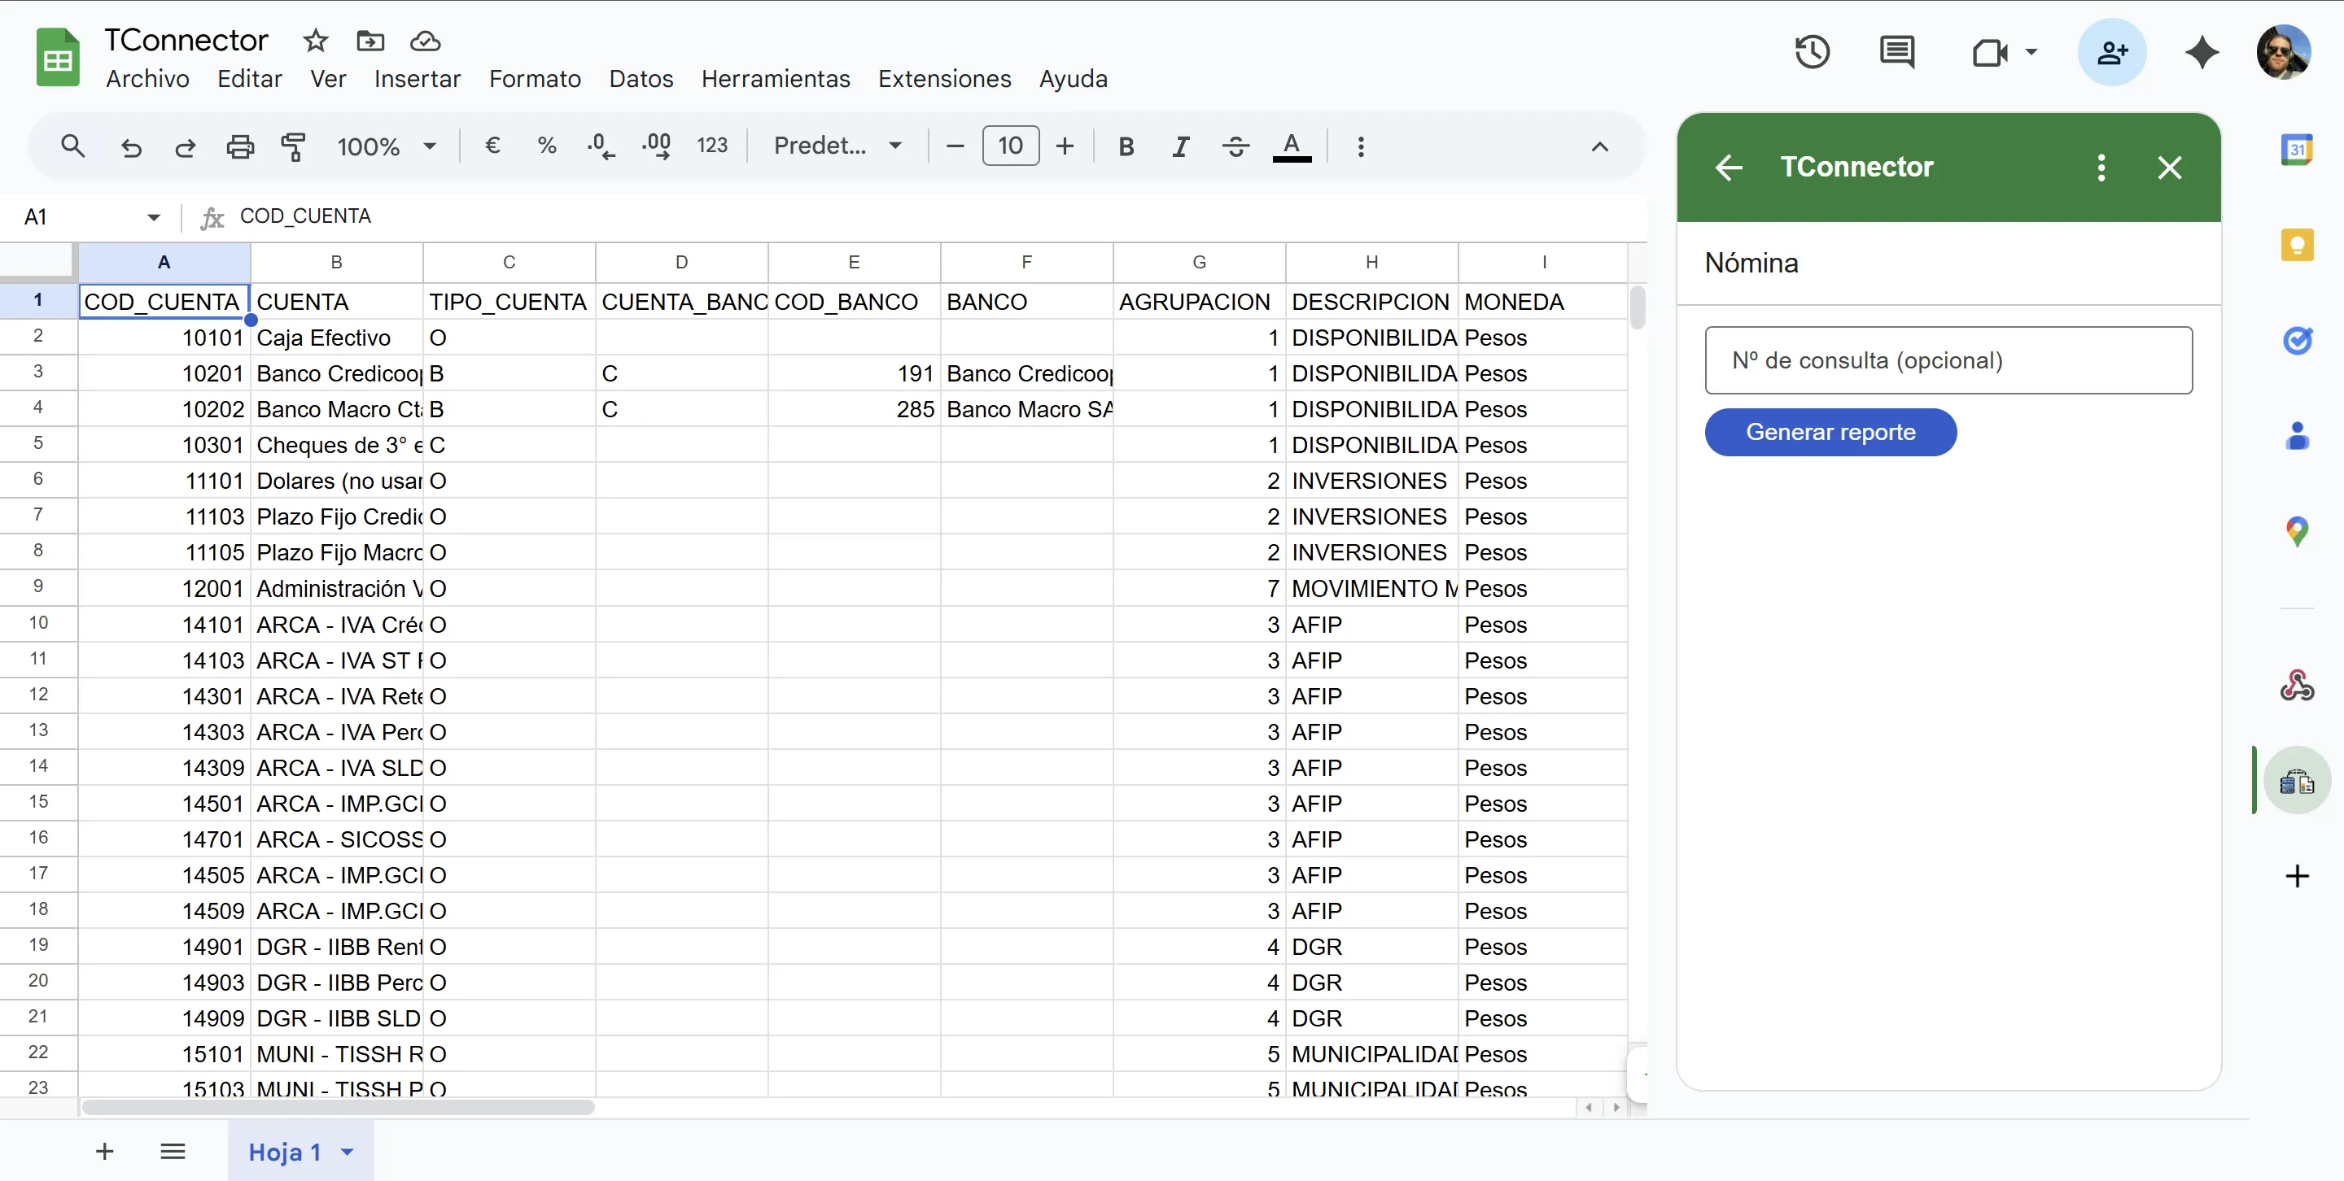Click the Nº de consulta input field

tap(1948, 360)
